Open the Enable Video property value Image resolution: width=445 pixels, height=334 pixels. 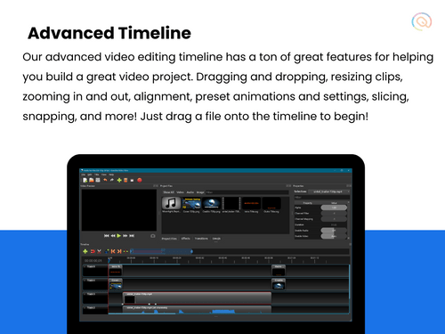tap(334, 236)
